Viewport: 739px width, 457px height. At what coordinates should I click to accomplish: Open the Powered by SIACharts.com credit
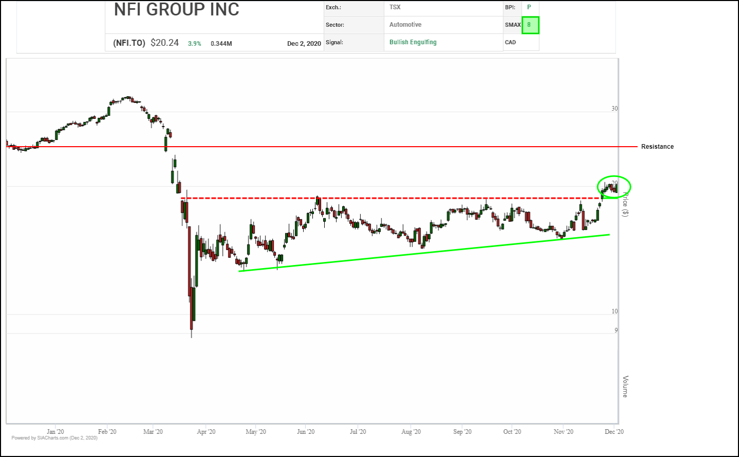pyautogui.click(x=55, y=438)
